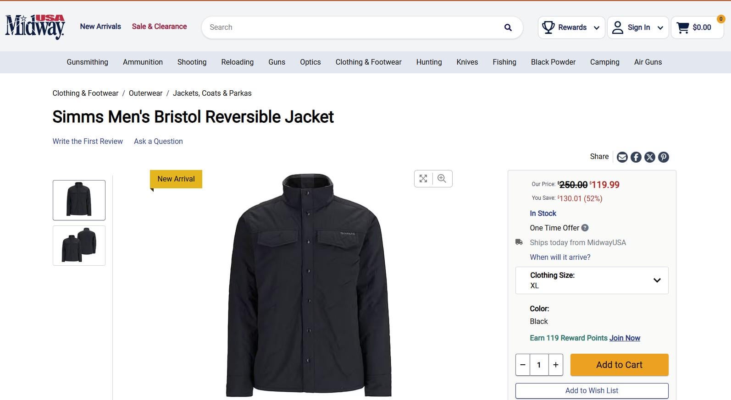Expand the Sign In menu
This screenshot has height=400, width=731.
pyautogui.click(x=638, y=27)
